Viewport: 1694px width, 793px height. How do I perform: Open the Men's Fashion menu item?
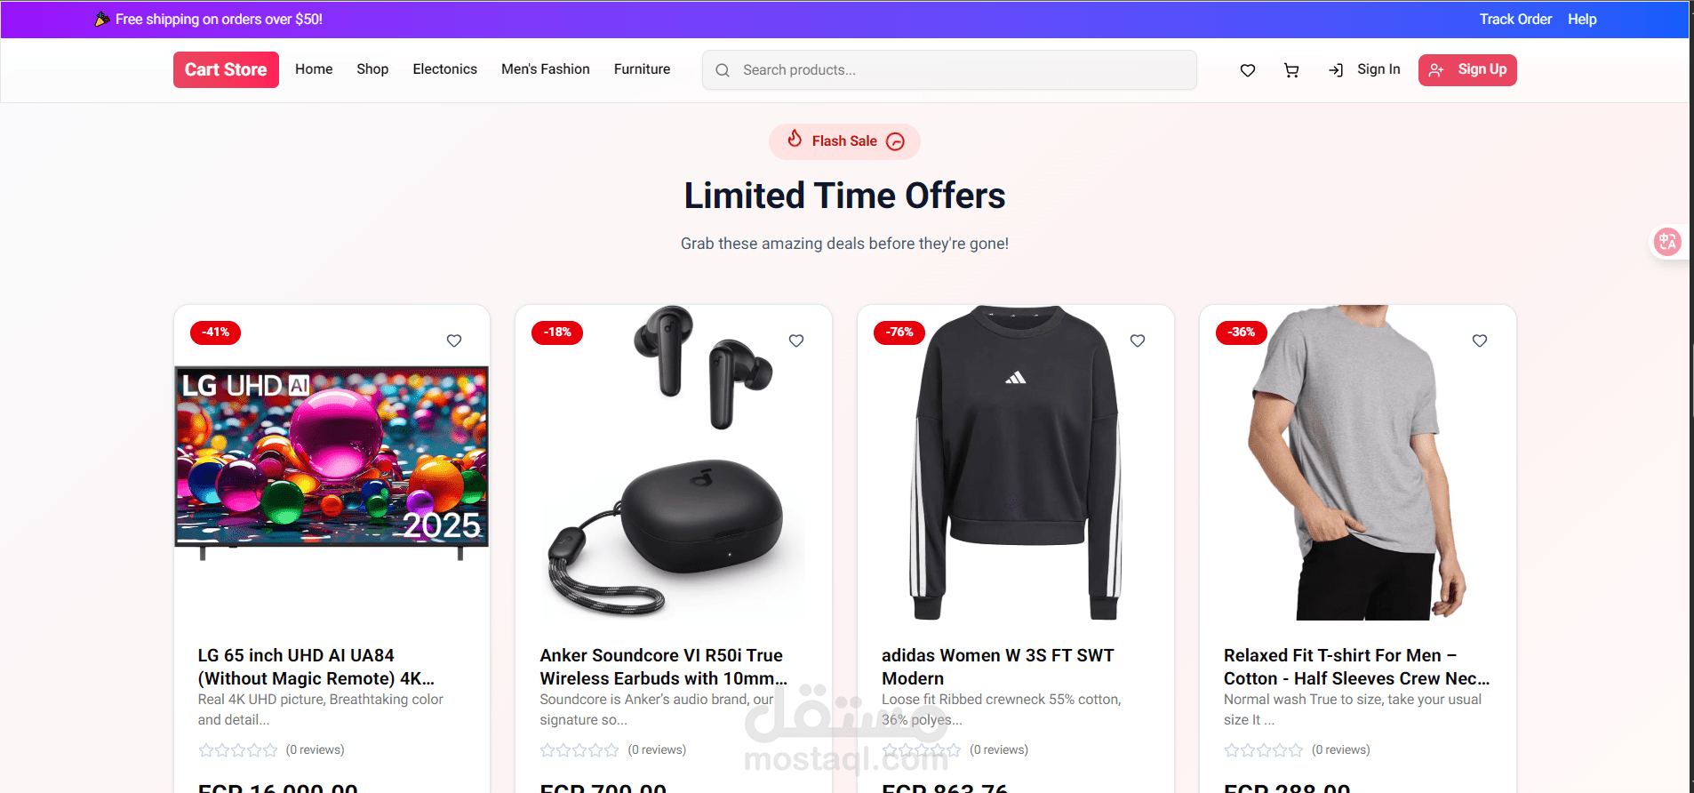(x=546, y=69)
